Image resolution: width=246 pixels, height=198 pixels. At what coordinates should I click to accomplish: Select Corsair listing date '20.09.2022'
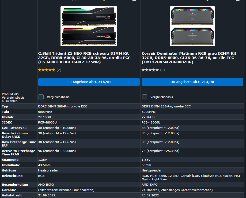pos(150,195)
